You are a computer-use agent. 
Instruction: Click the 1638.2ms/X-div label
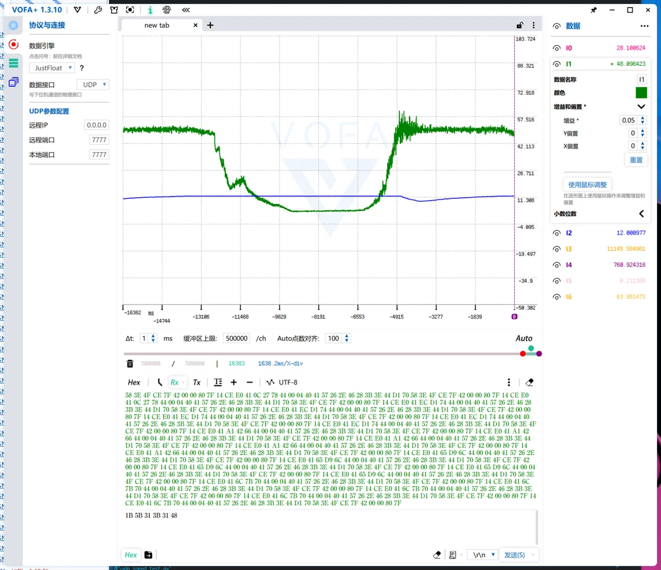280,364
